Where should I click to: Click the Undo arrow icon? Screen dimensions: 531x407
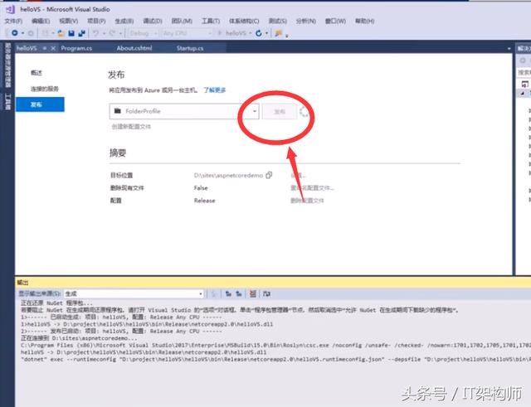pos(96,33)
